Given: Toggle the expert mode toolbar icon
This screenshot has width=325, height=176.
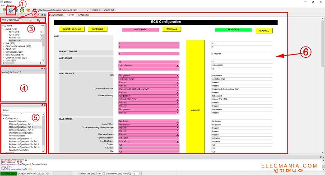Looking at the screenshot, I should (11, 10).
